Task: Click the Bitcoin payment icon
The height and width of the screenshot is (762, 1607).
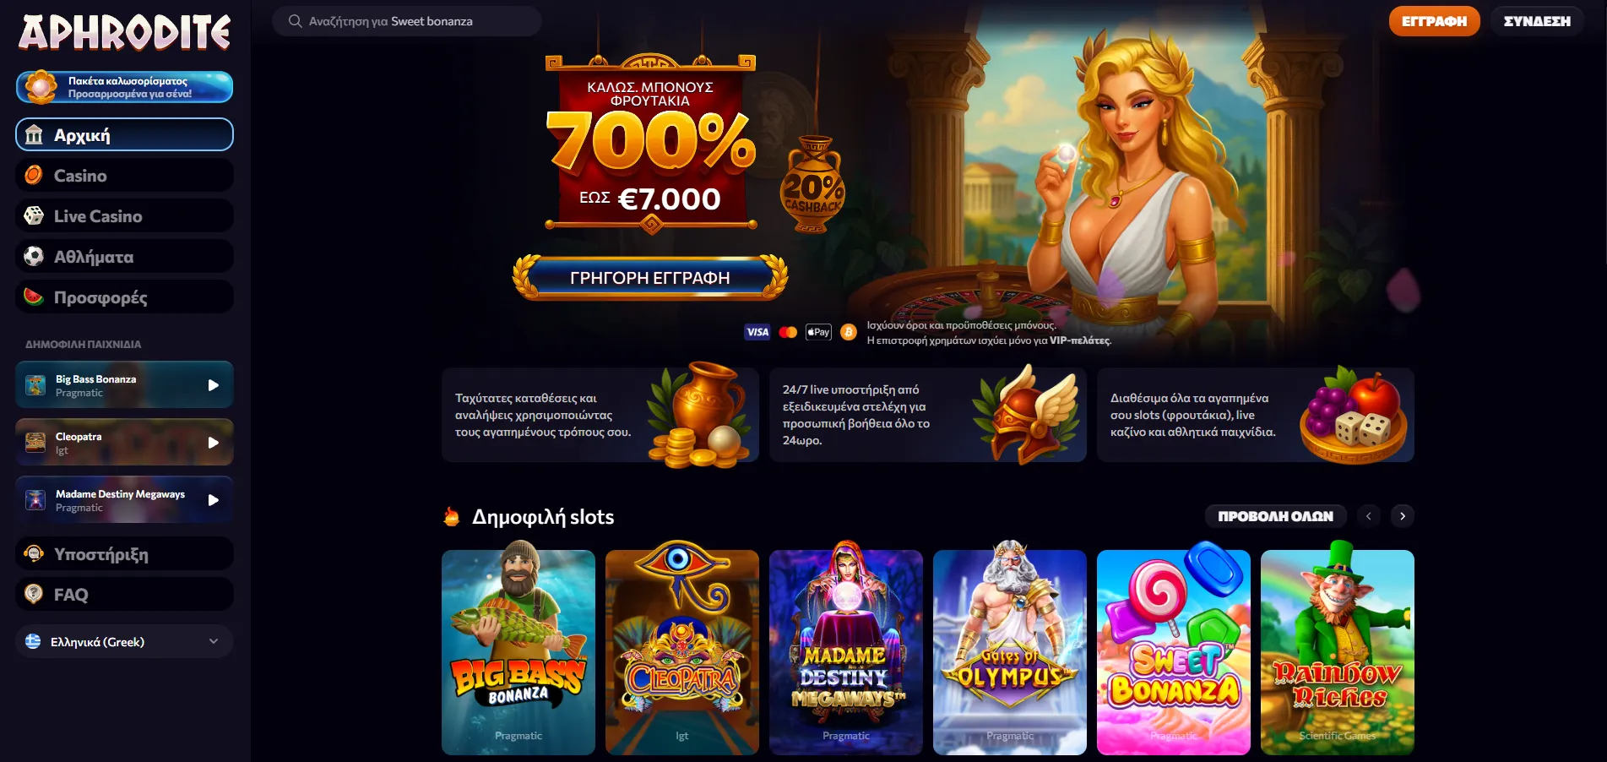Action: [x=849, y=332]
